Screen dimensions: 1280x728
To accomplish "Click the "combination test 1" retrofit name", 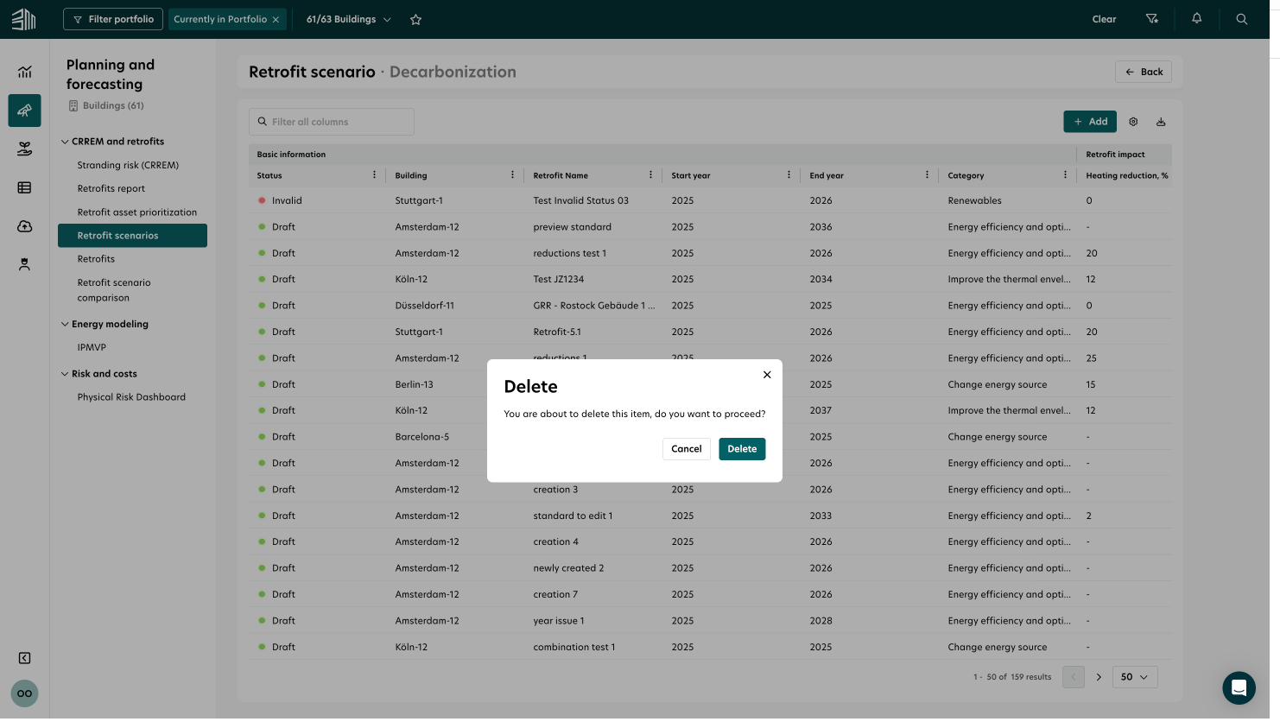I will (x=574, y=647).
